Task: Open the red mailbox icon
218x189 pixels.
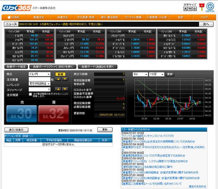Action: (202, 7)
